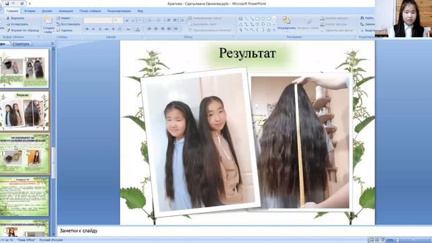Click Найти to find text
The height and width of the screenshot is (243, 432).
click(367, 18)
